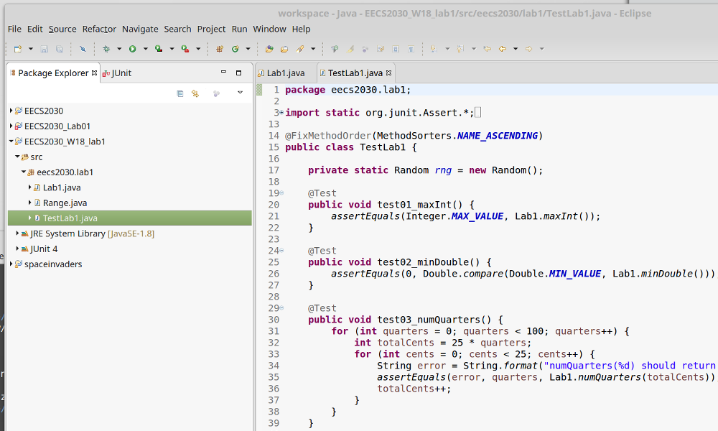Close the TestLab1.java editor tab
This screenshot has height=431, width=718.
[x=389, y=73]
